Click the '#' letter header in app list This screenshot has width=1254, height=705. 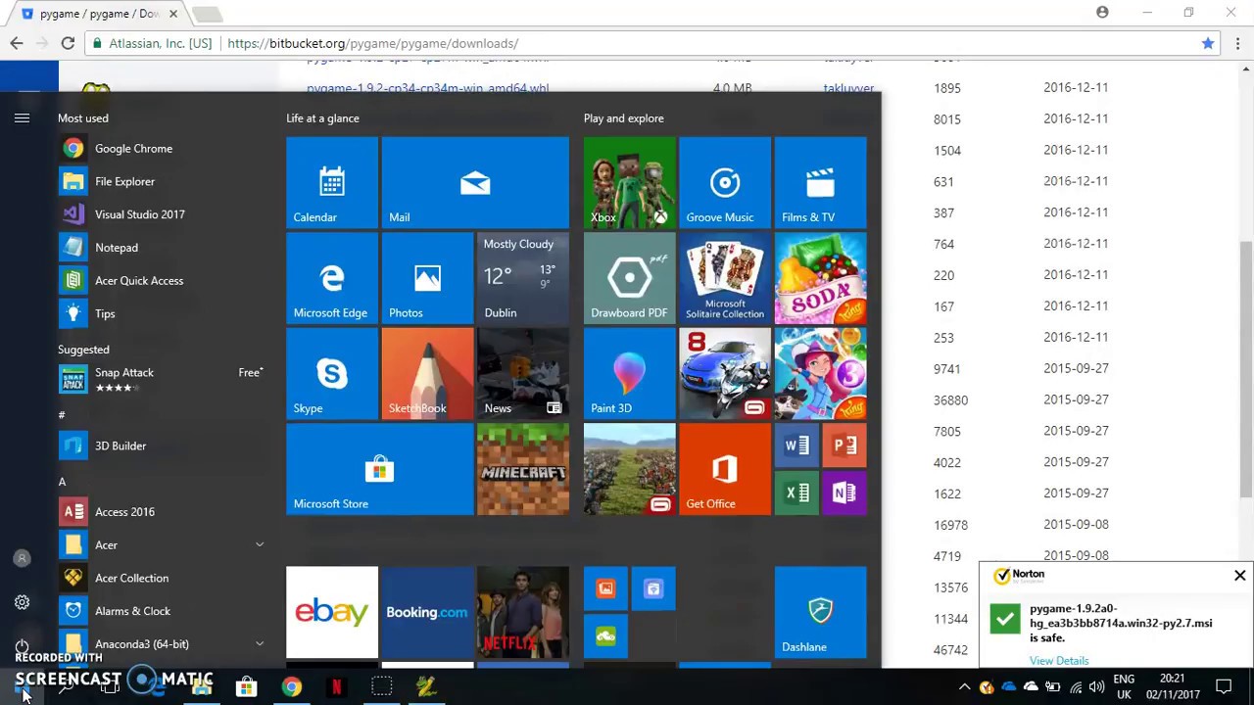pos(62,415)
